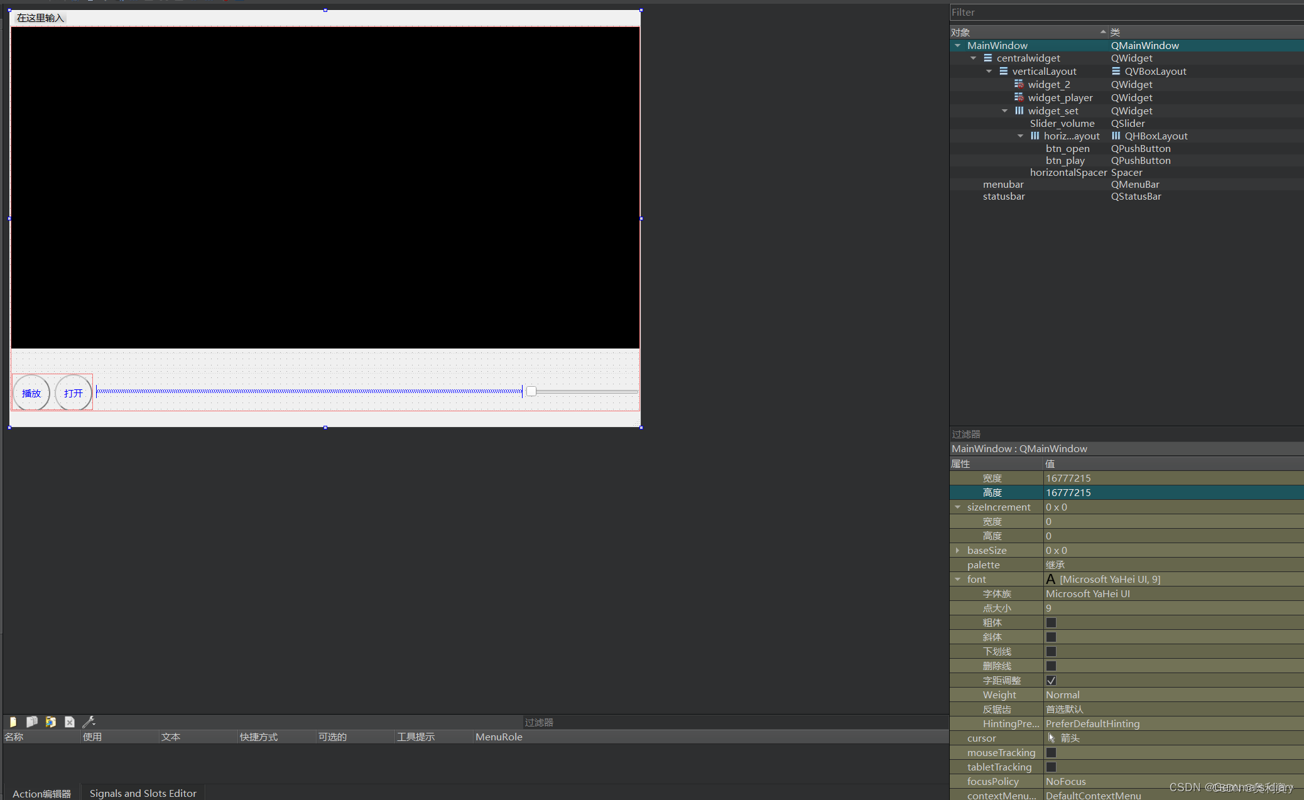Toggle the 粗体 (Bold) checkbox
The width and height of the screenshot is (1304, 800).
pos(1050,622)
